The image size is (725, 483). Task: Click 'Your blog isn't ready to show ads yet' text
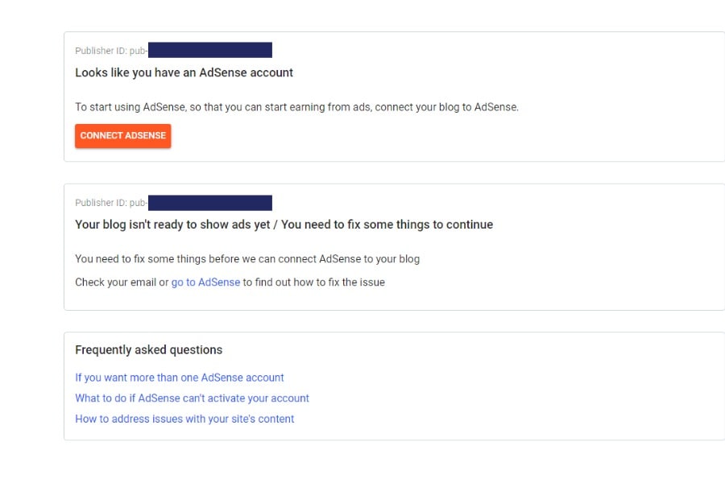(172, 225)
